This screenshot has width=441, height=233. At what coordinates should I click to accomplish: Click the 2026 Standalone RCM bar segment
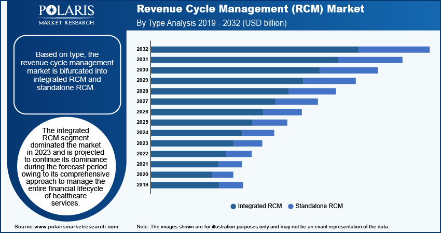click(x=282, y=112)
